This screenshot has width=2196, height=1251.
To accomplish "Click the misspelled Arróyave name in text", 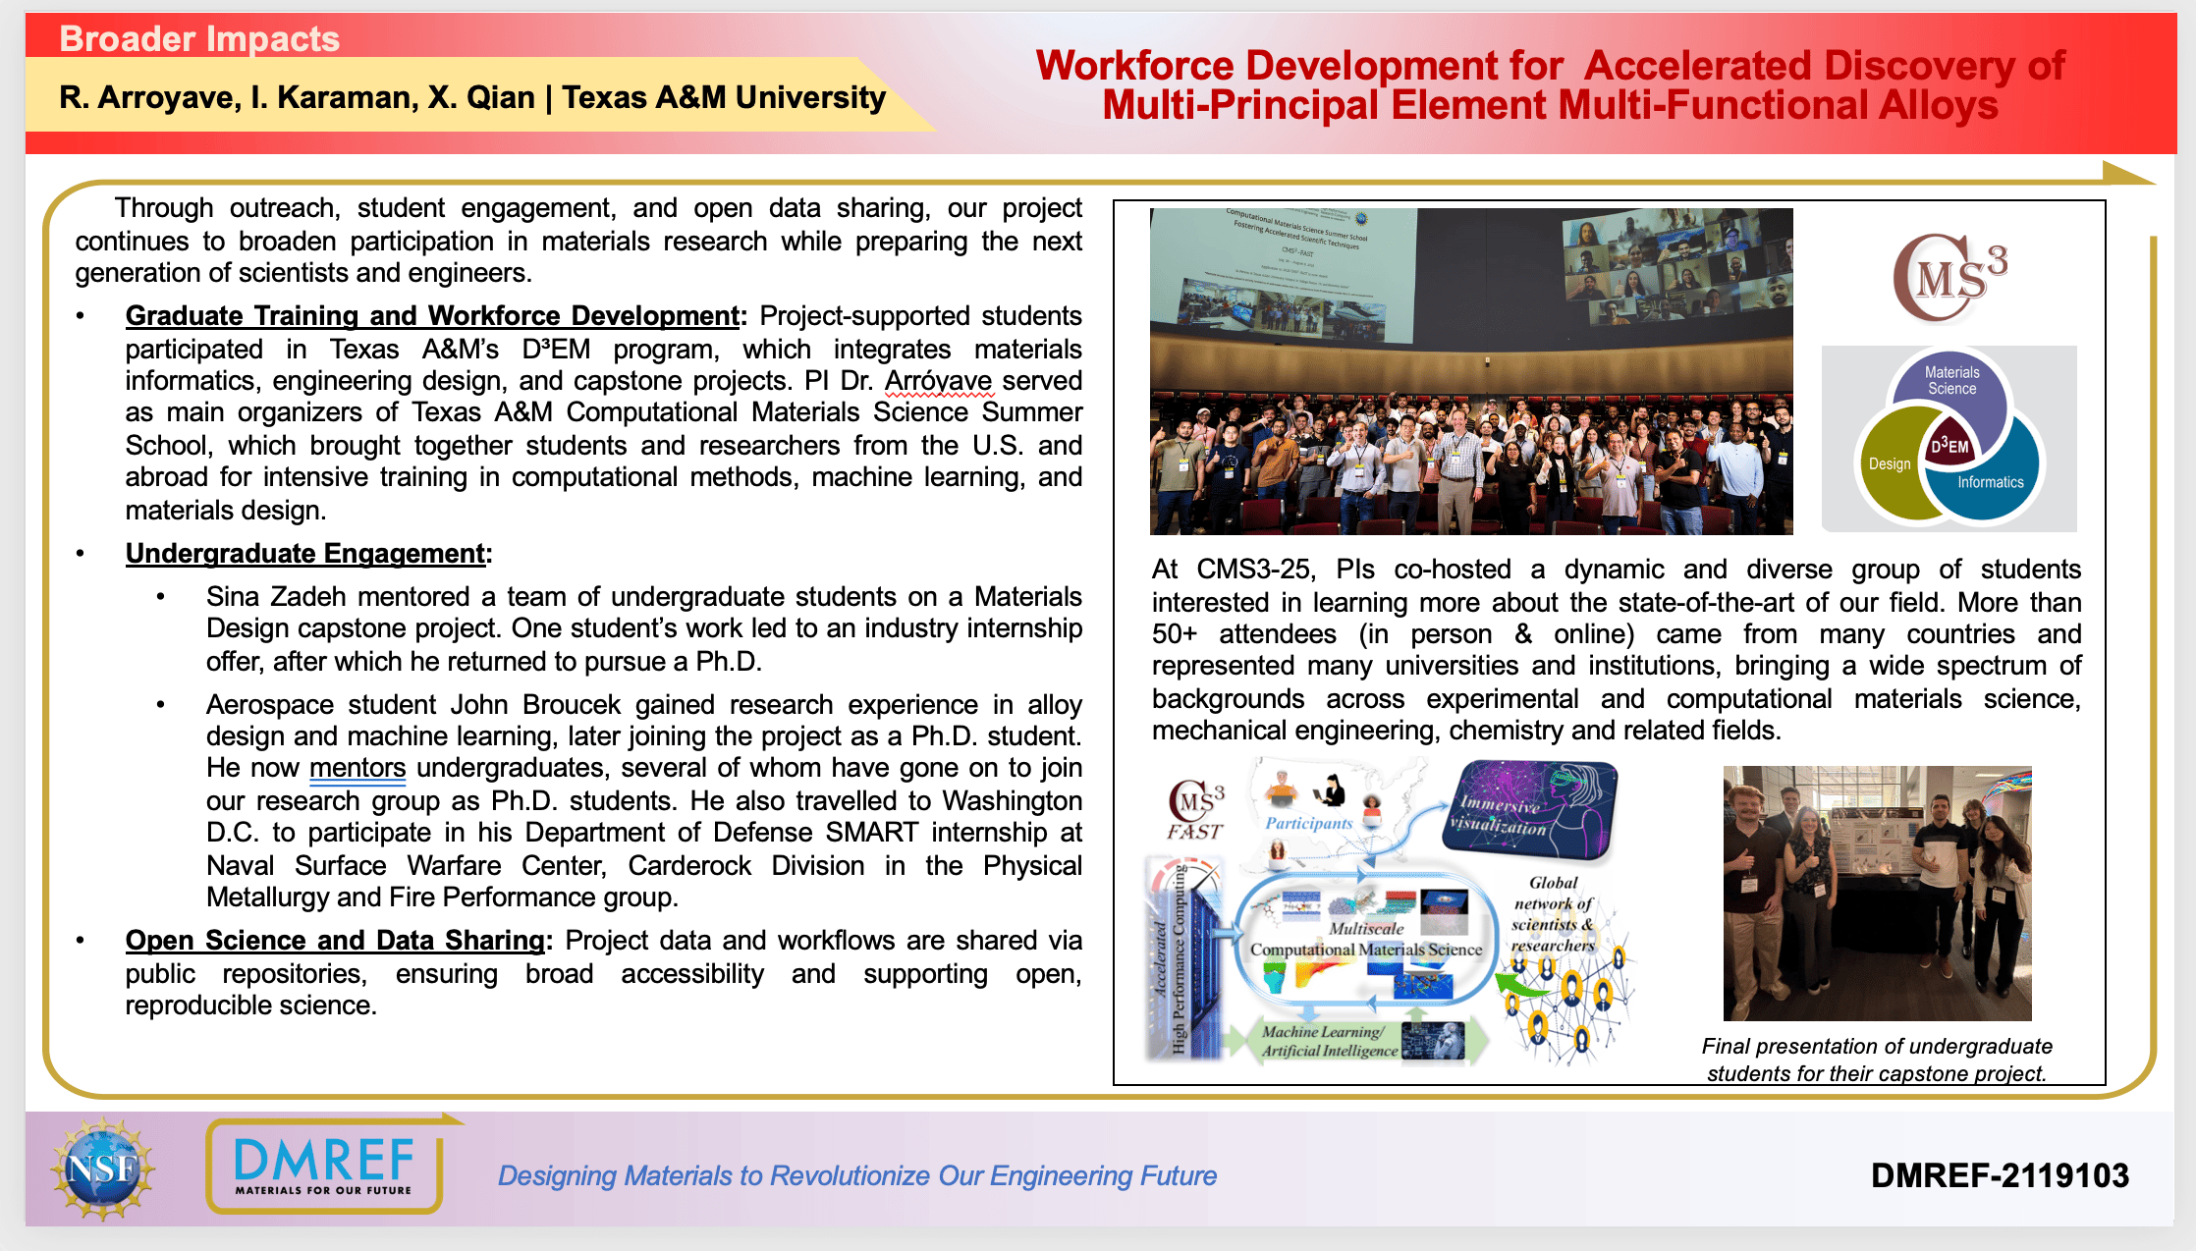I will 938,381.
